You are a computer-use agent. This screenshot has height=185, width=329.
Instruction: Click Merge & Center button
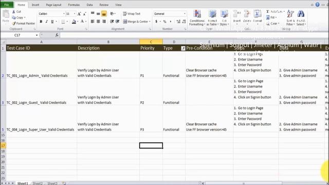136,22
